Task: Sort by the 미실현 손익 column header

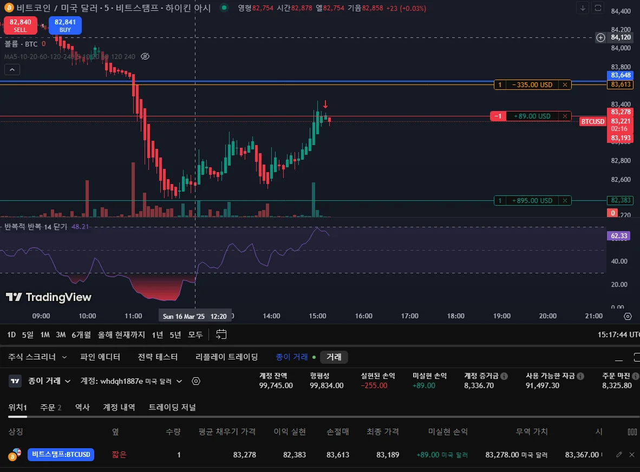Action: [448, 431]
